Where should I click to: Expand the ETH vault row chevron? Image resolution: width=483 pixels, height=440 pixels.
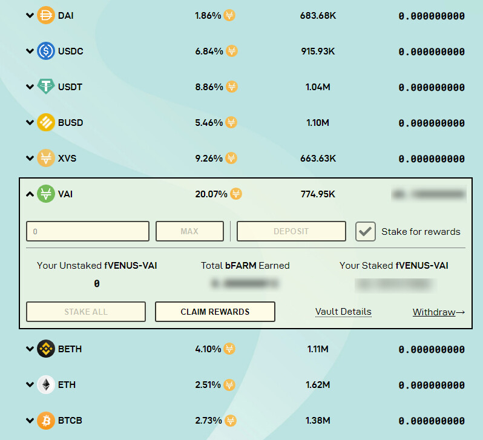coord(30,384)
